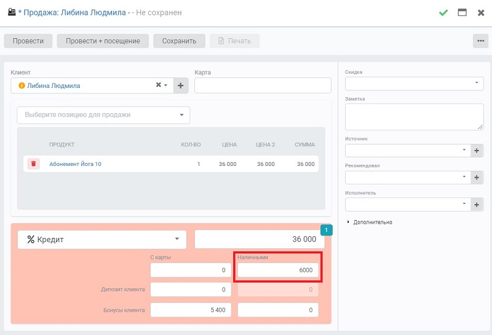Open the three-dots more options menu
Image resolution: width=492 pixels, height=335 pixels.
[480, 41]
